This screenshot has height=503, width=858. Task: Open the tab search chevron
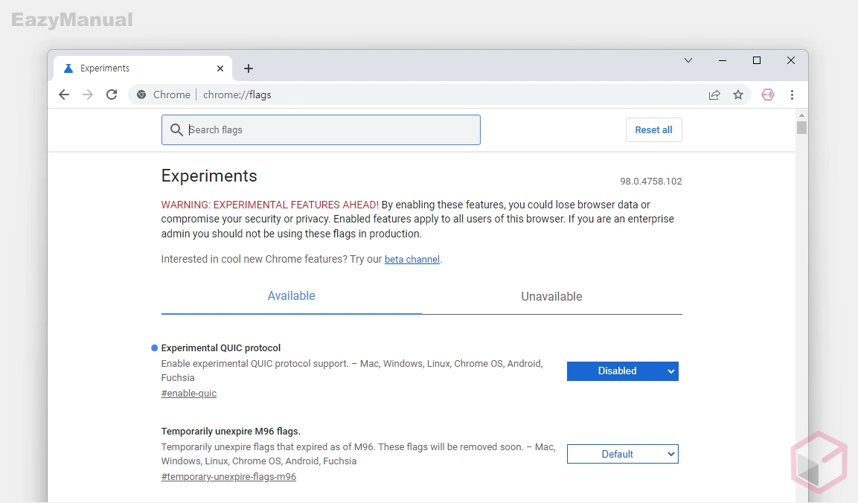coord(688,60)
